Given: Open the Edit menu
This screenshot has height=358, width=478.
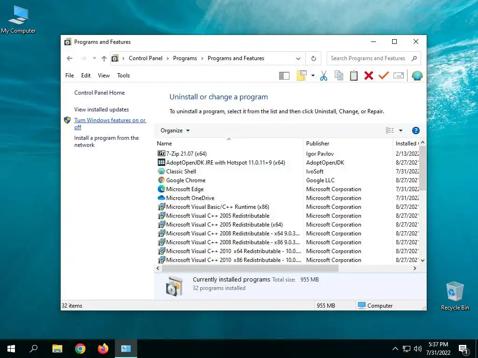Looking at the screenshot, I should tap(86, 76).
